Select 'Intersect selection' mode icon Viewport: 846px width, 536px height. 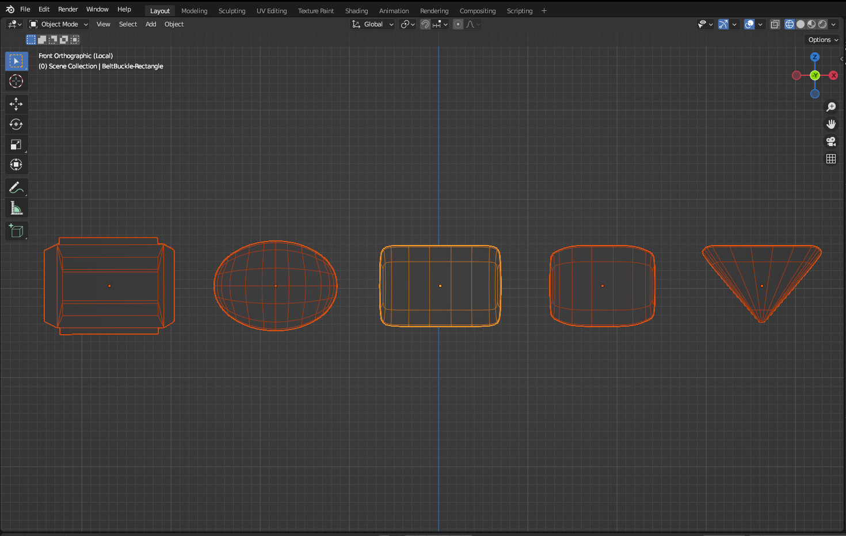pyautogui.click(x=75, y=40)
